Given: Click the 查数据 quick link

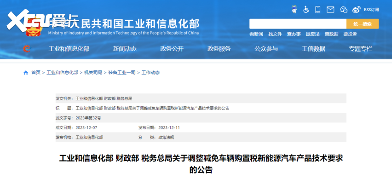Looking at the screenshot, I should 331,34.
